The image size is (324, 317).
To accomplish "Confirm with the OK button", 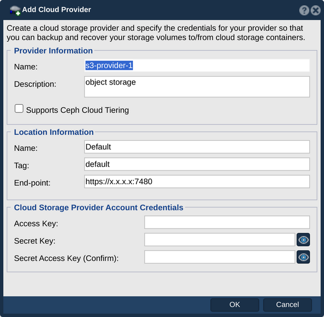I will pyautogui.click(x=235, y=305).
